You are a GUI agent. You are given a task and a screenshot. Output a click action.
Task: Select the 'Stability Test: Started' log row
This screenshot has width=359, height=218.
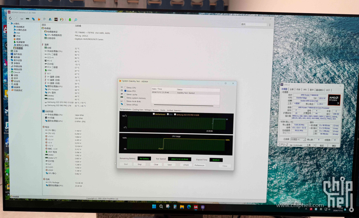[185, 93]
